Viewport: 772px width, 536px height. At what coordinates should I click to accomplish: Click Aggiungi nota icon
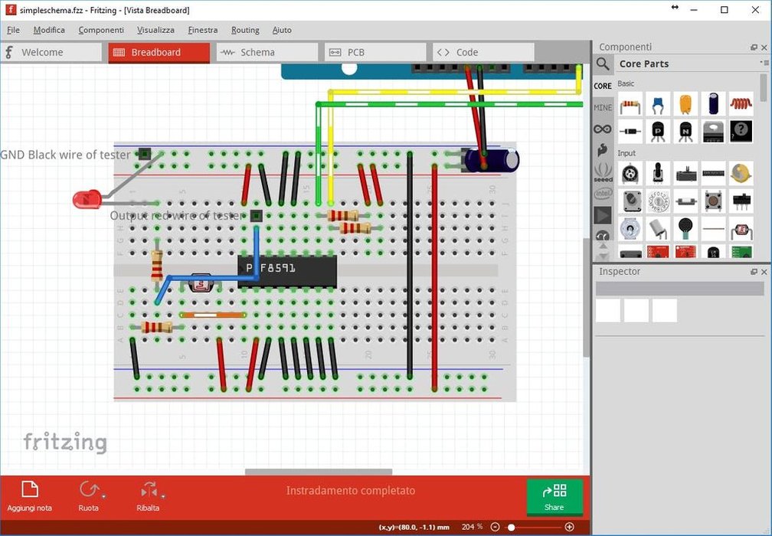pos(30,489)
